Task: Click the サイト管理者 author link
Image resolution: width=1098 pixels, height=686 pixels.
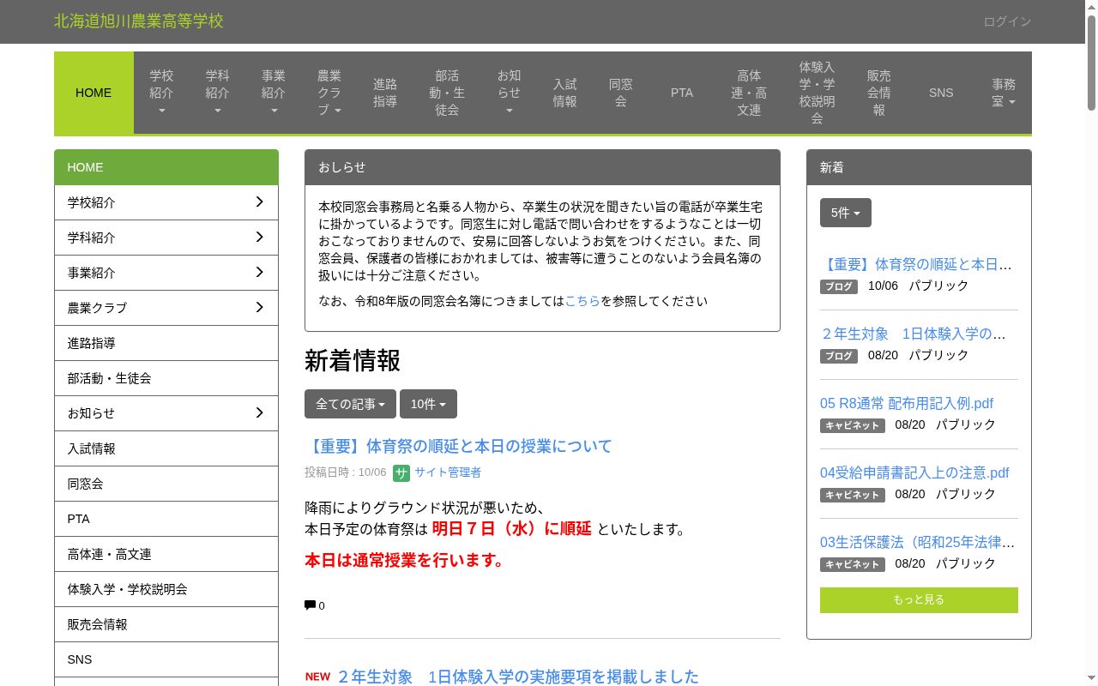Action: tap(448, 472)
